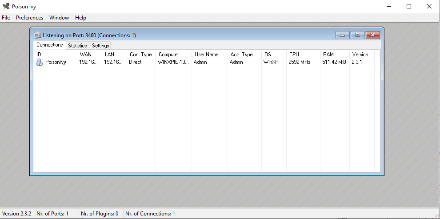Select the Connections tab

[49, 45]
